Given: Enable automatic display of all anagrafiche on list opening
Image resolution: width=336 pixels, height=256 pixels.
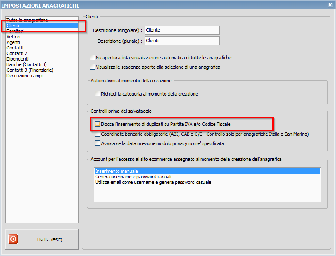Looking at the screenshot, I should pos(92,58).
